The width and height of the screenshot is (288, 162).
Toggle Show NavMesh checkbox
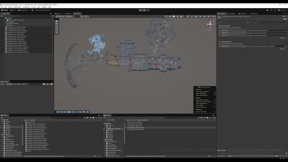click(215, 94)
